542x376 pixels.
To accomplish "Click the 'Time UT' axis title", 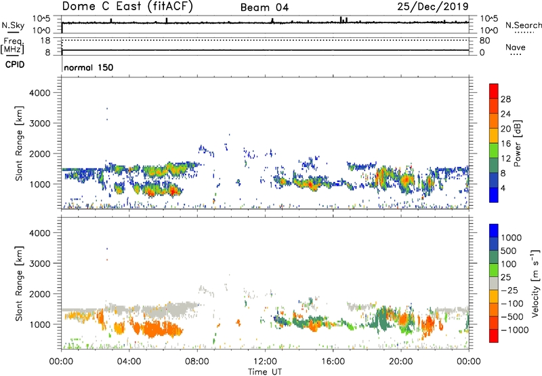I will (265, 371).
